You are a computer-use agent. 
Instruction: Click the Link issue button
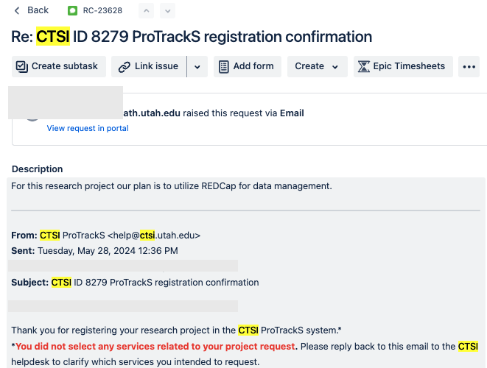point(149,66)
